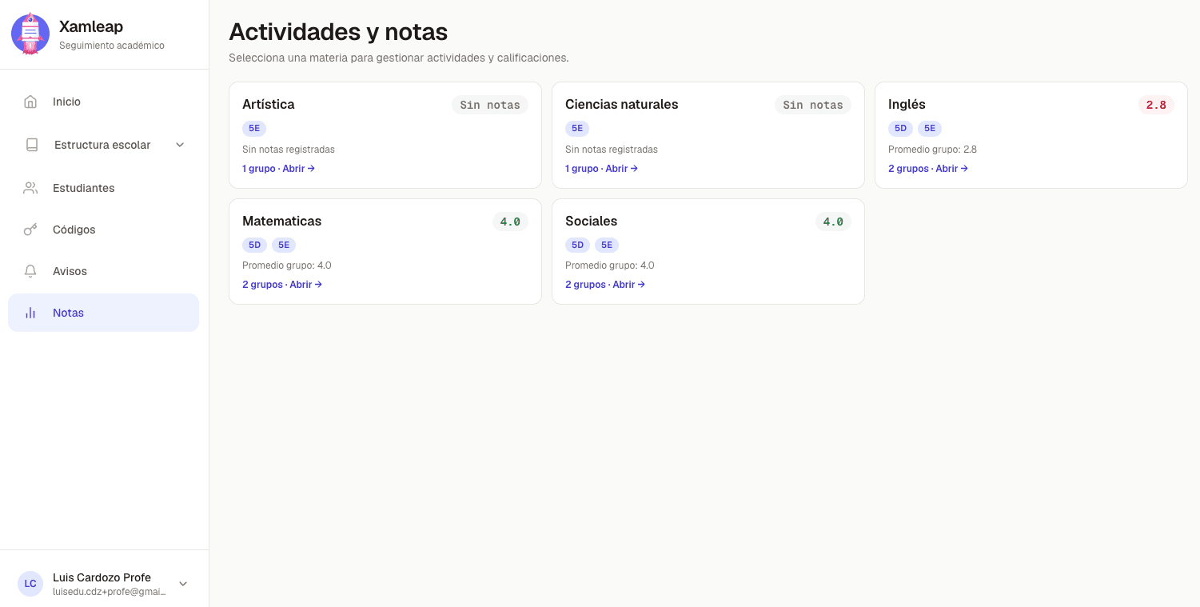Click the Inglés card title
This screenshot has height=607, width=1200.
(907, 104)
